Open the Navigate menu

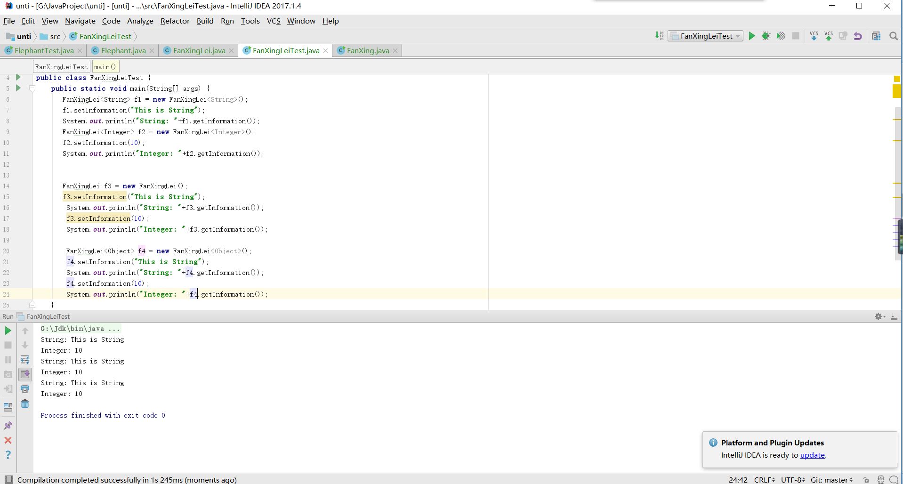(x=80, y=21)
